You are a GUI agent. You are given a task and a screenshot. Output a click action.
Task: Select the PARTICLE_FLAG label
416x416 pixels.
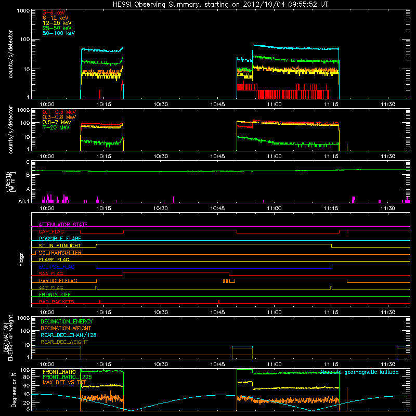(58, 281)
